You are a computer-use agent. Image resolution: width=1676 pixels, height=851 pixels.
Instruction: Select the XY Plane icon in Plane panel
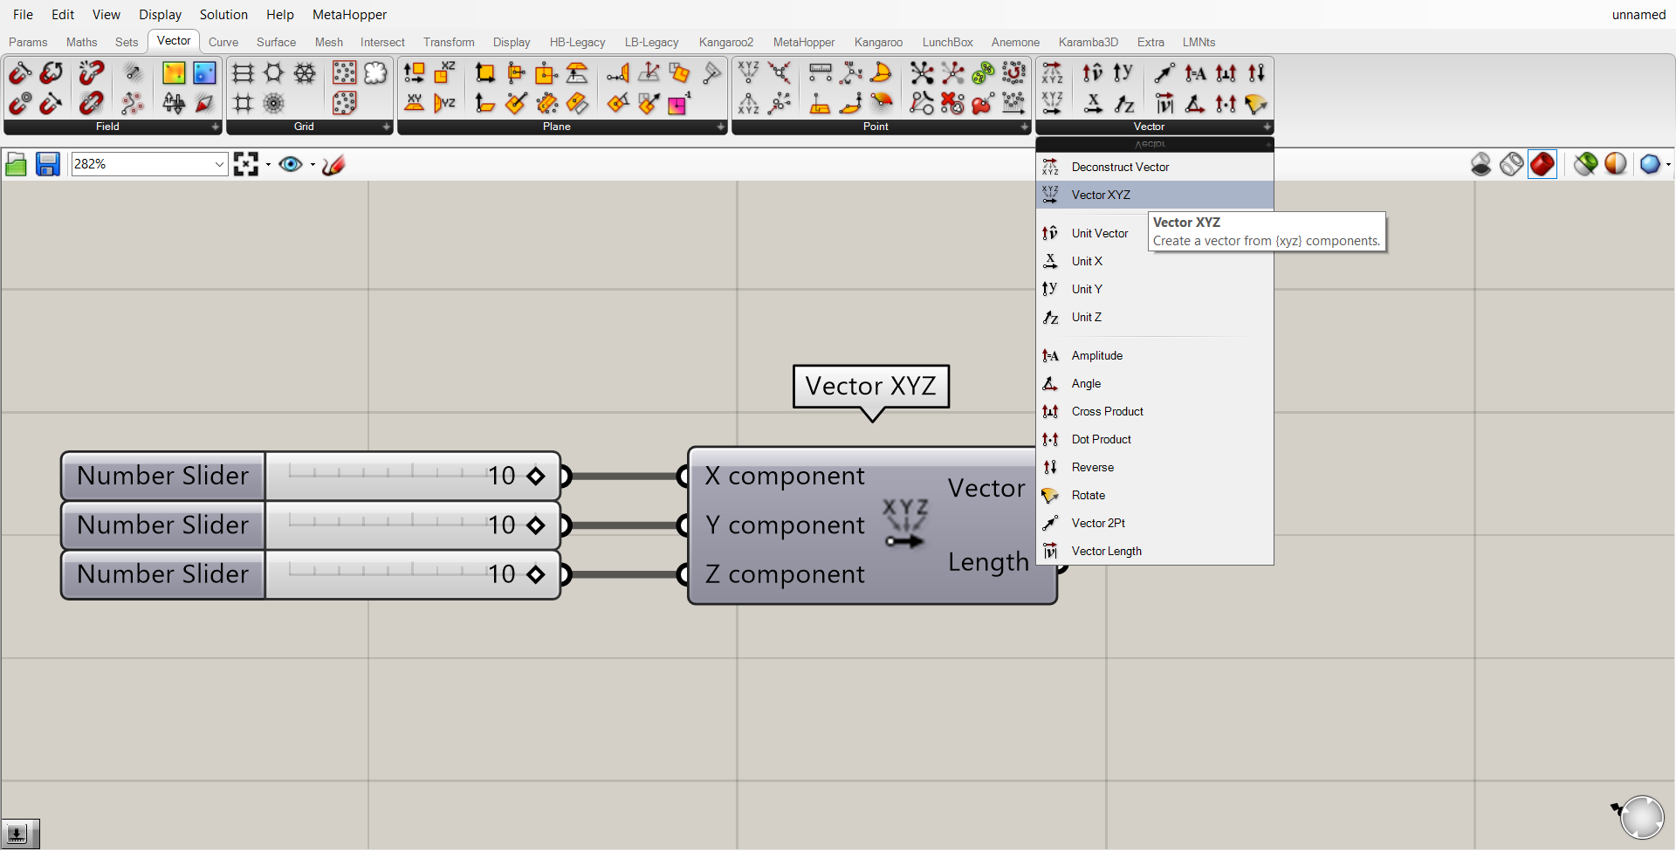point(415,103)
